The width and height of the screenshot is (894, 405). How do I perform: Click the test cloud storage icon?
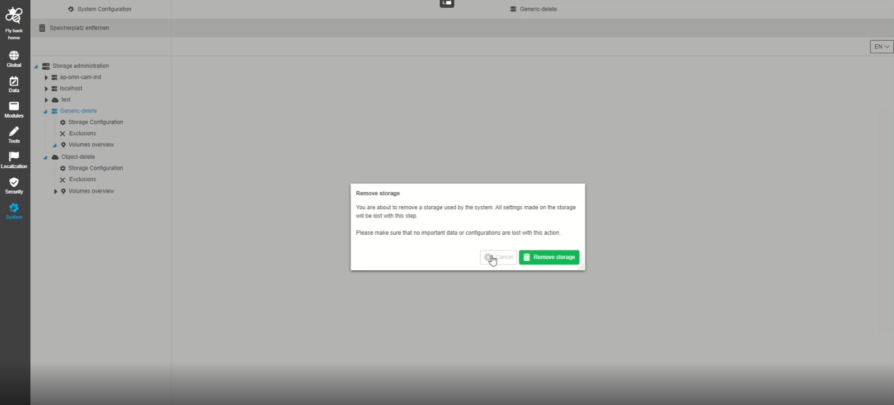coord(55,100)
